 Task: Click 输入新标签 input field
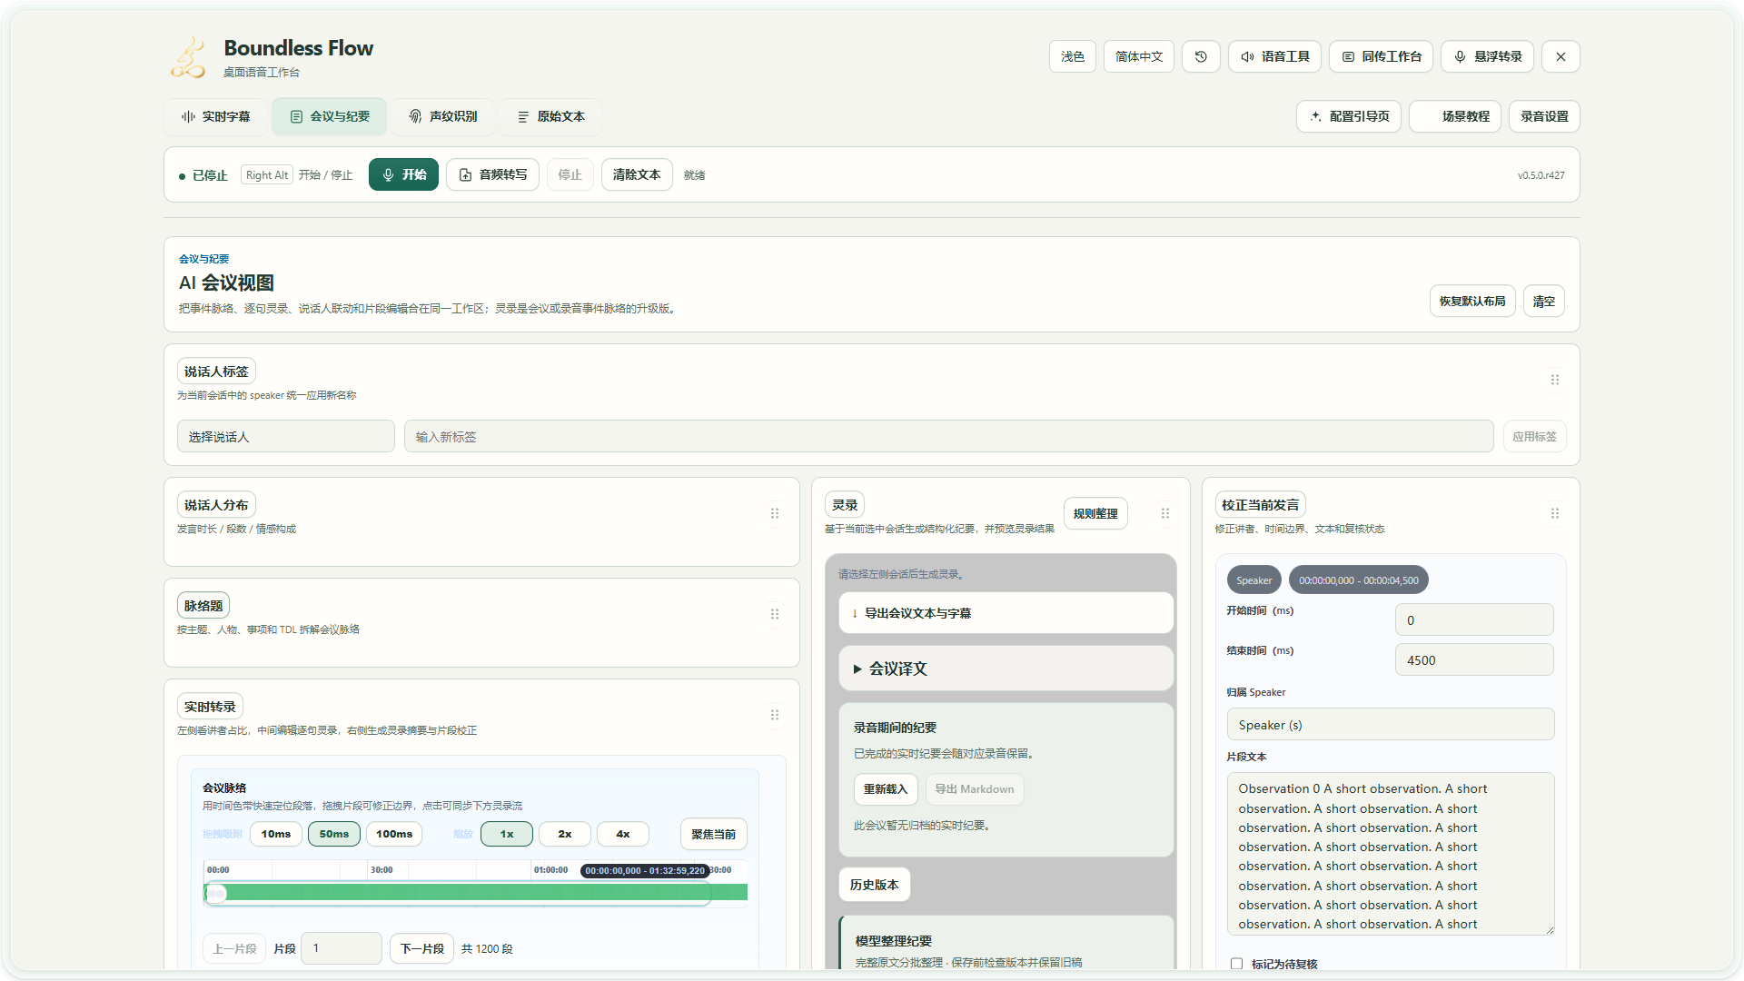tap(948, 436)
